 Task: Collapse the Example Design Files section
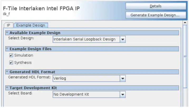pyautogui.click(x=7, y=48)
